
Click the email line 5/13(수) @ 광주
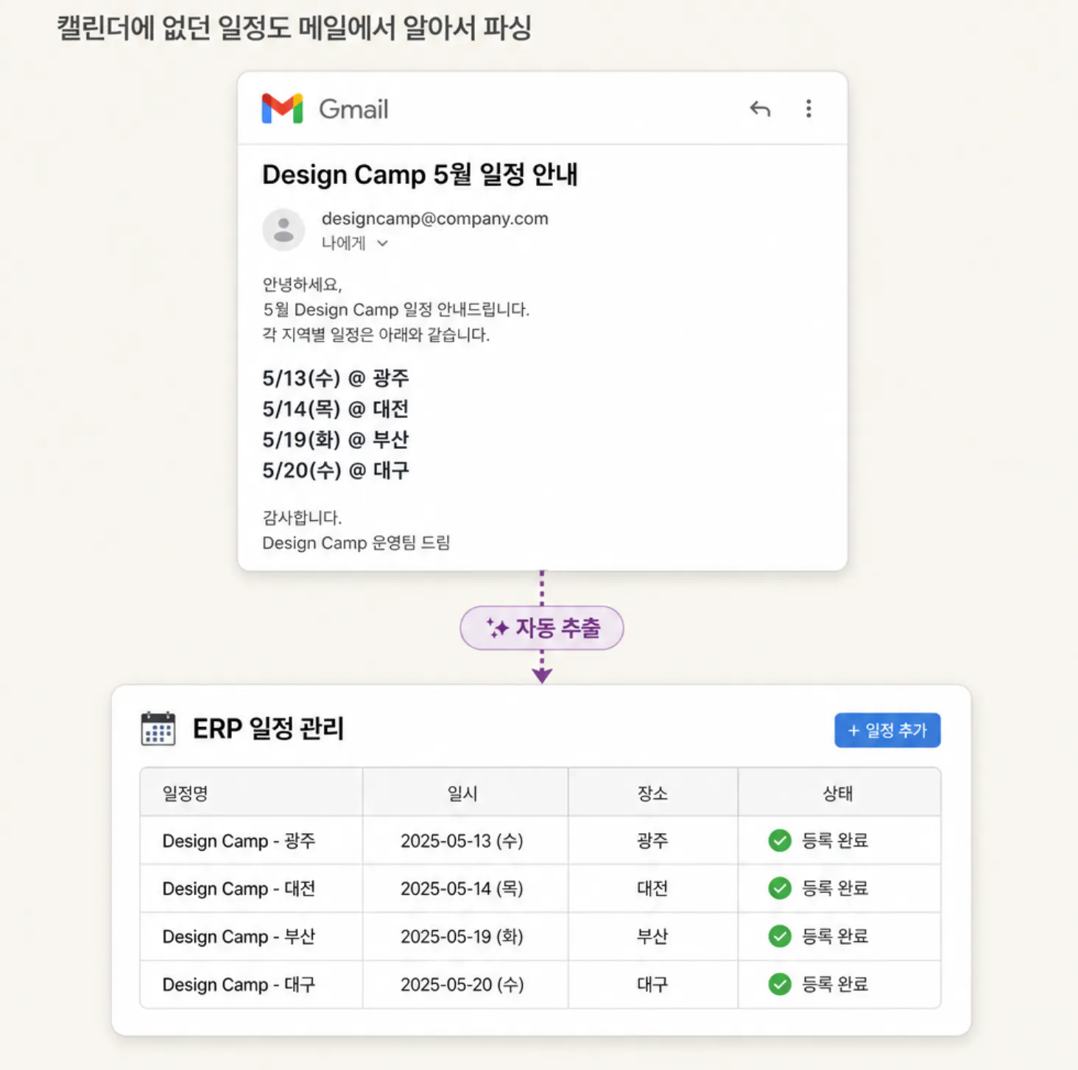336,378
